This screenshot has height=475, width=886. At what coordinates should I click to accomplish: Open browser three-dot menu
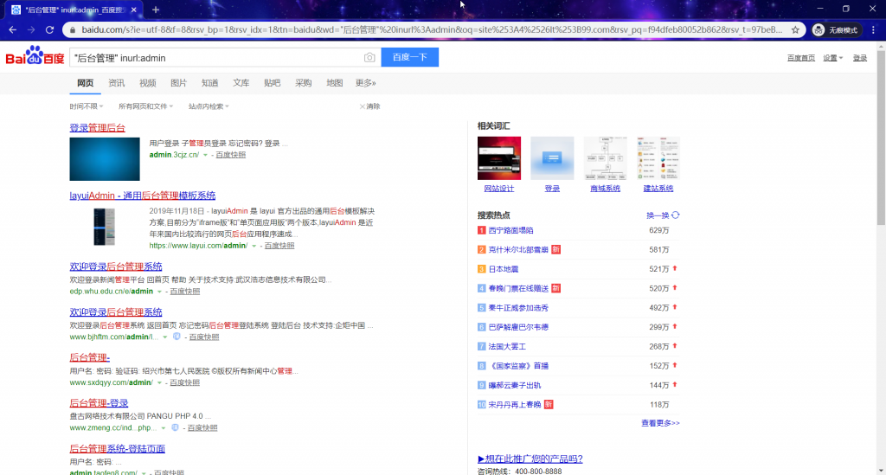point(873,30)
